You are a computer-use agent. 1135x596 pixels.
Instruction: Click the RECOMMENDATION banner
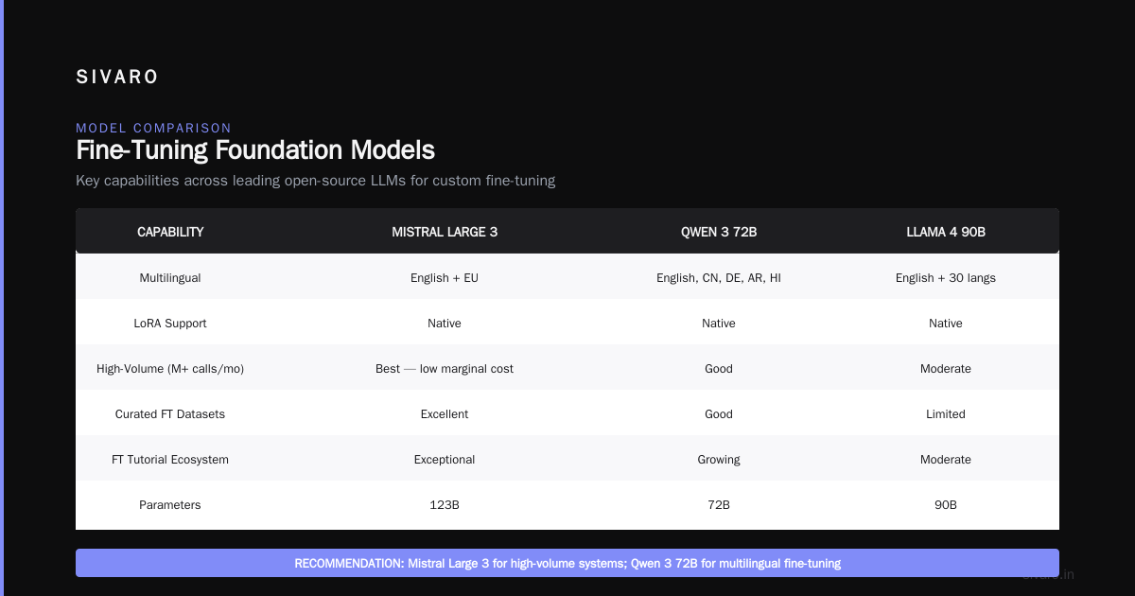click(567, 563)
